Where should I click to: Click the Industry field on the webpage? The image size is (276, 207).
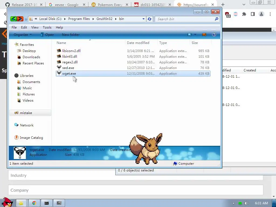coord(136,175)
